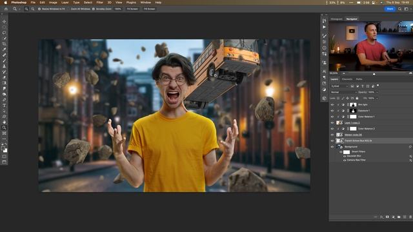The image size is (413, 232).
Task: Toggle Gaussian Blur filter visibility
Action: point(345,156)
